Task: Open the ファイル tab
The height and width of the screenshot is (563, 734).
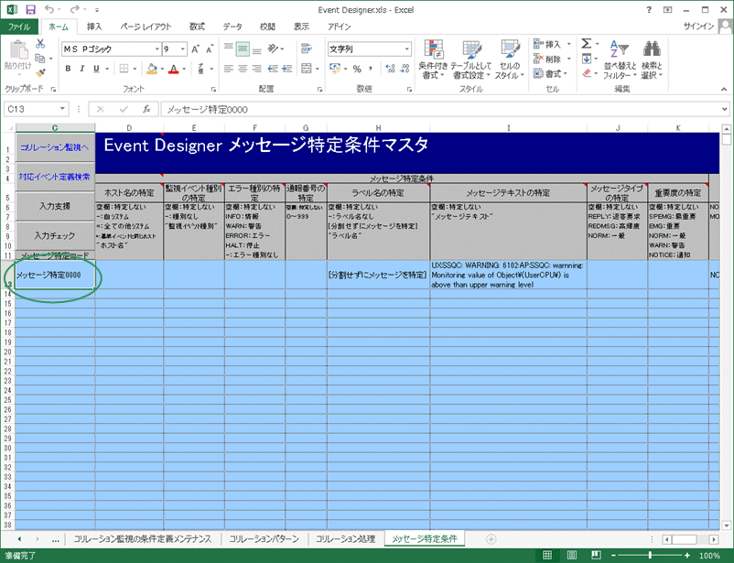Action: coord(18,27)
